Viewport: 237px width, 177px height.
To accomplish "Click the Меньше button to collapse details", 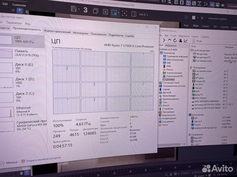I will coord(12,162).
